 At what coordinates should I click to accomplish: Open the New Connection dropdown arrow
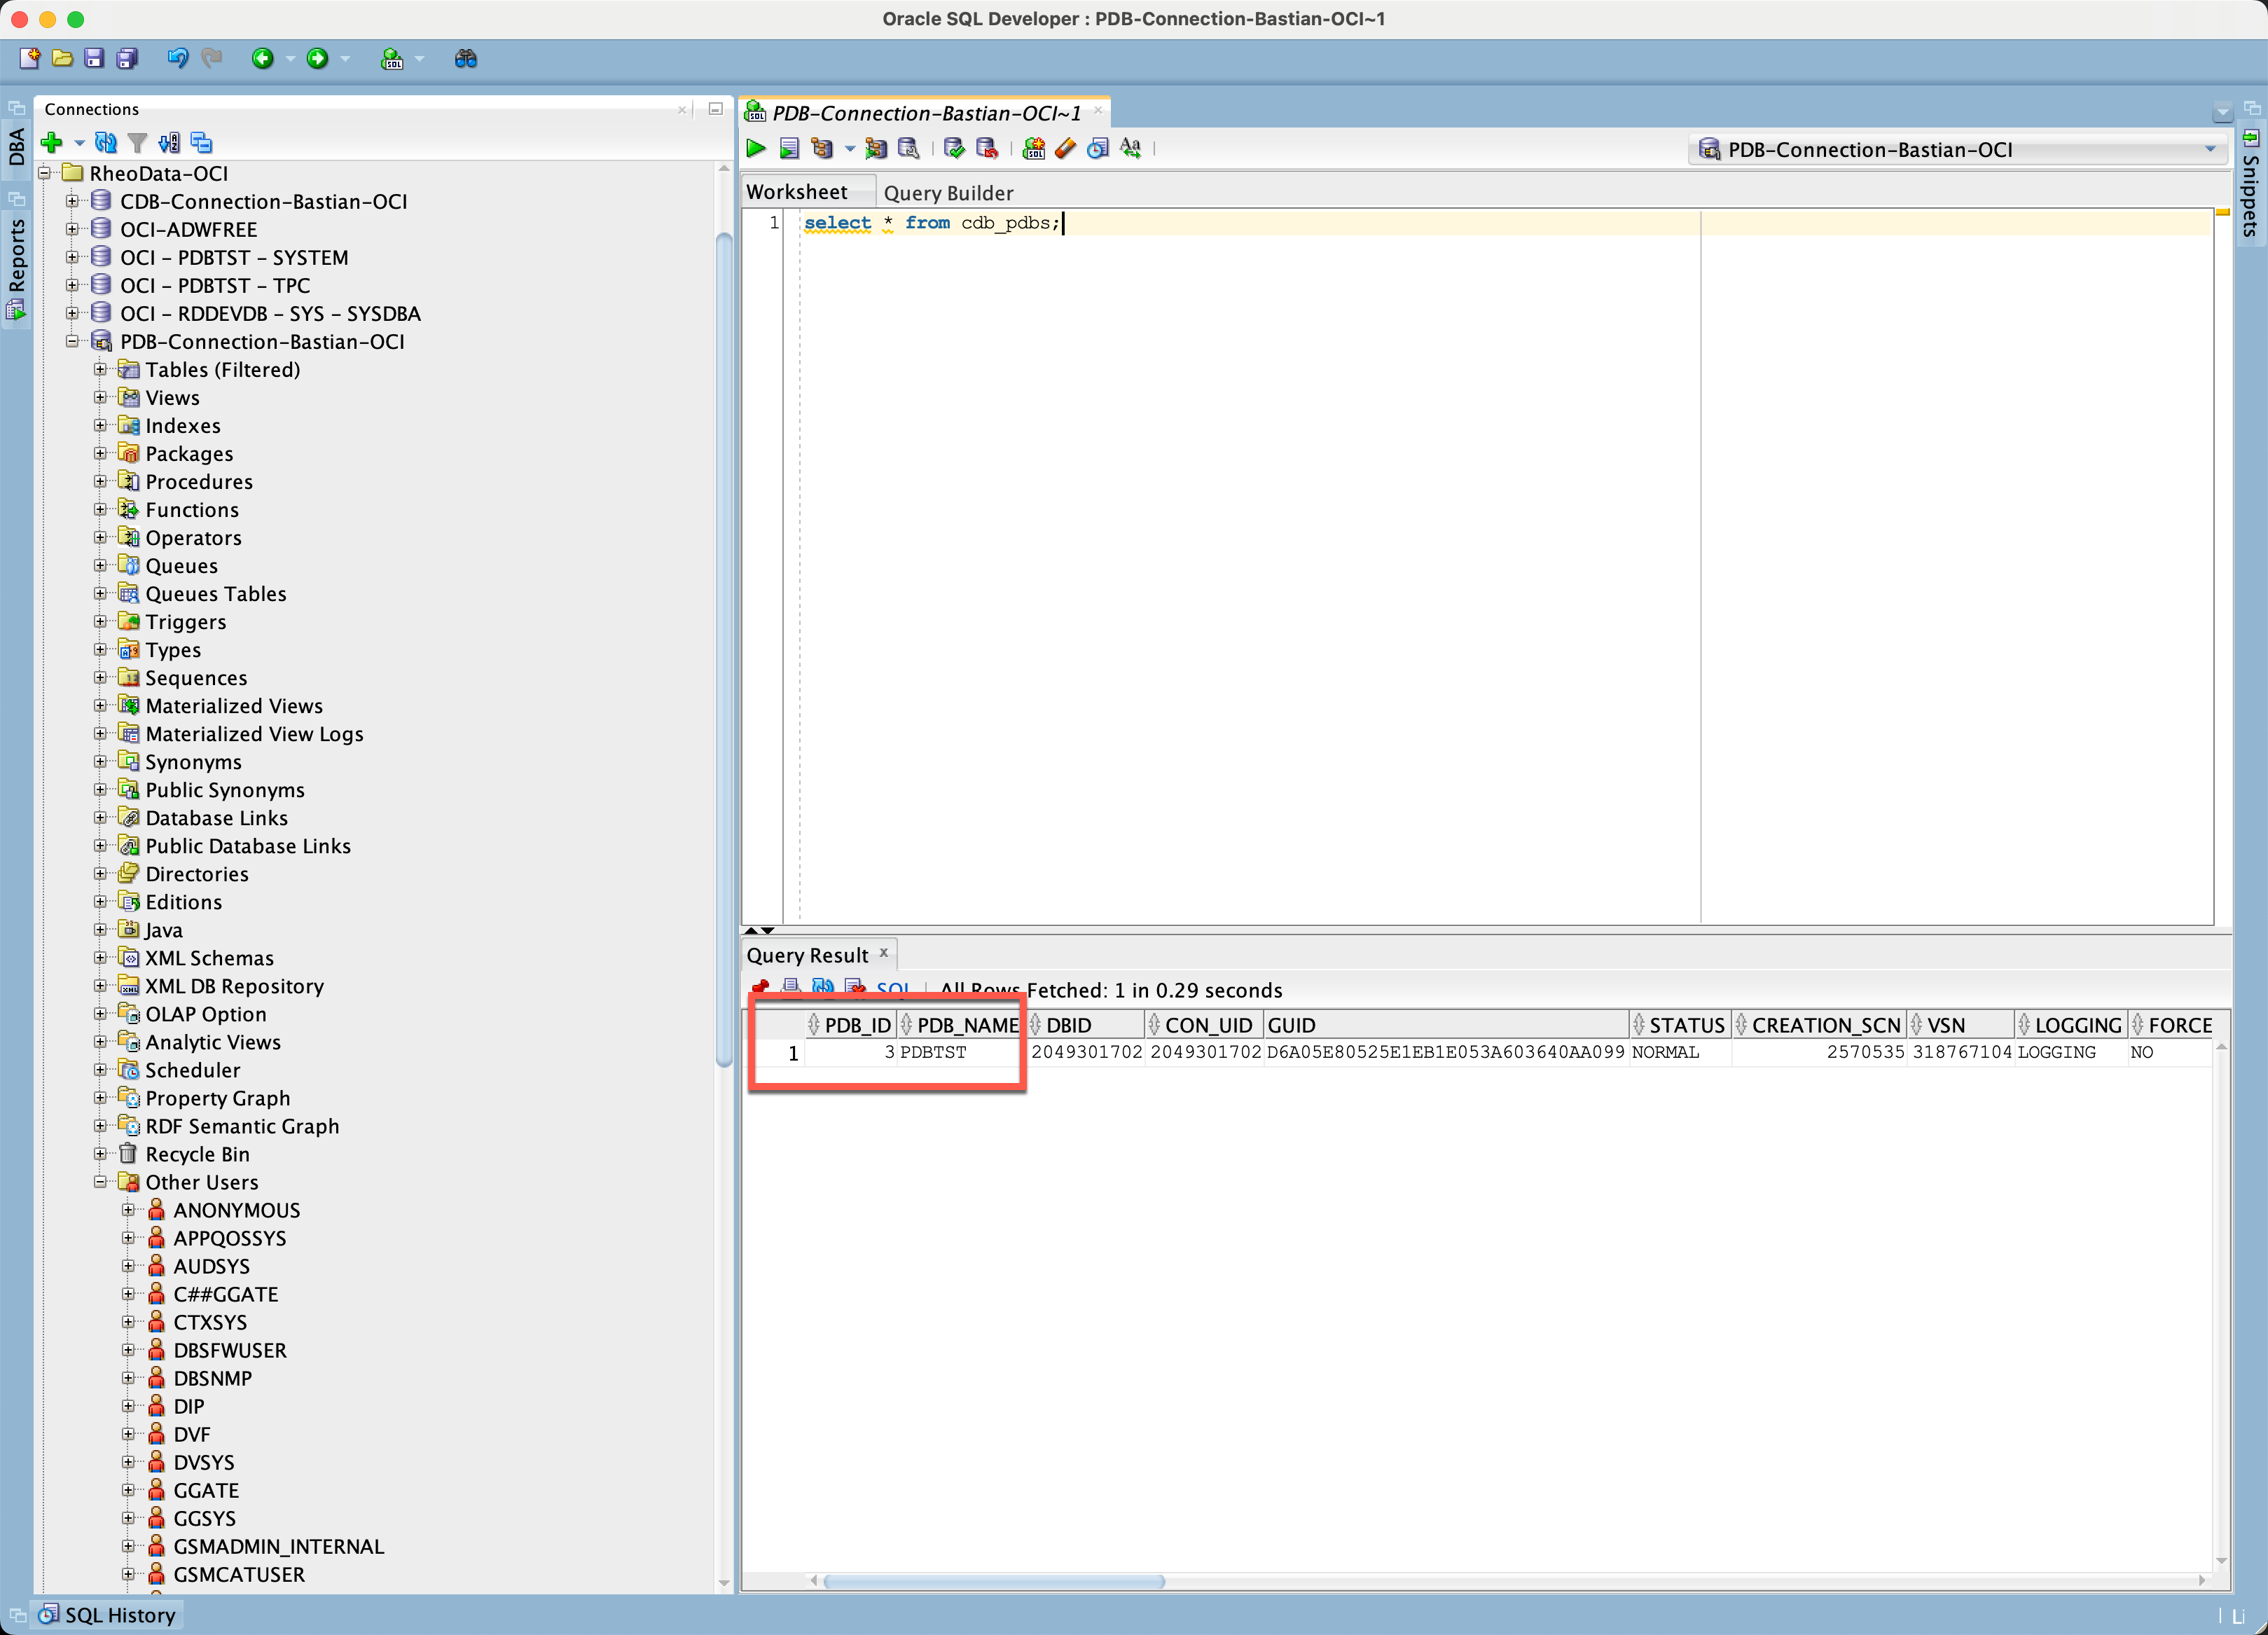pyautogui.click(x=80, y=143)
